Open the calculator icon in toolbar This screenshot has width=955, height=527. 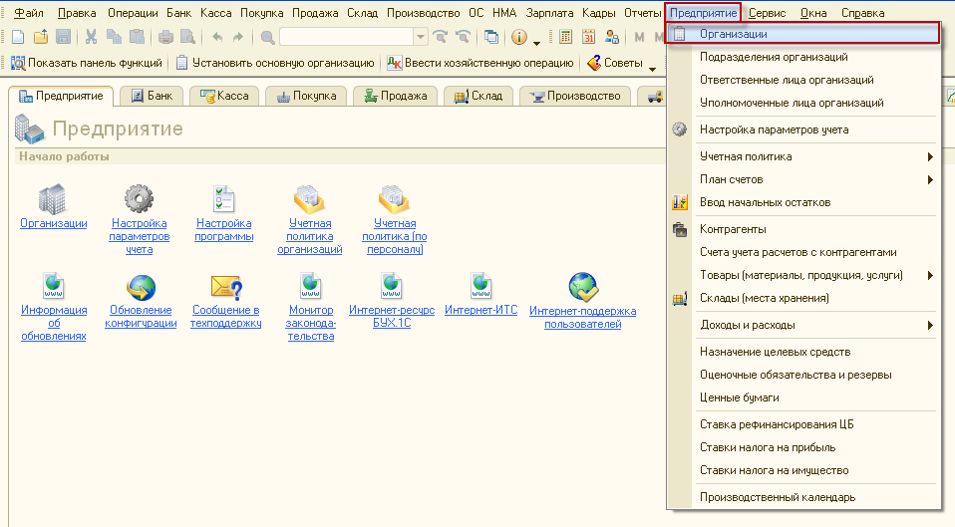click(x=566, y=37)
